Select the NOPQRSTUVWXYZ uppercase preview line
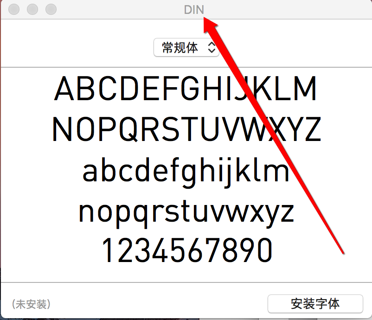372x320 pixels. [186, 130]
